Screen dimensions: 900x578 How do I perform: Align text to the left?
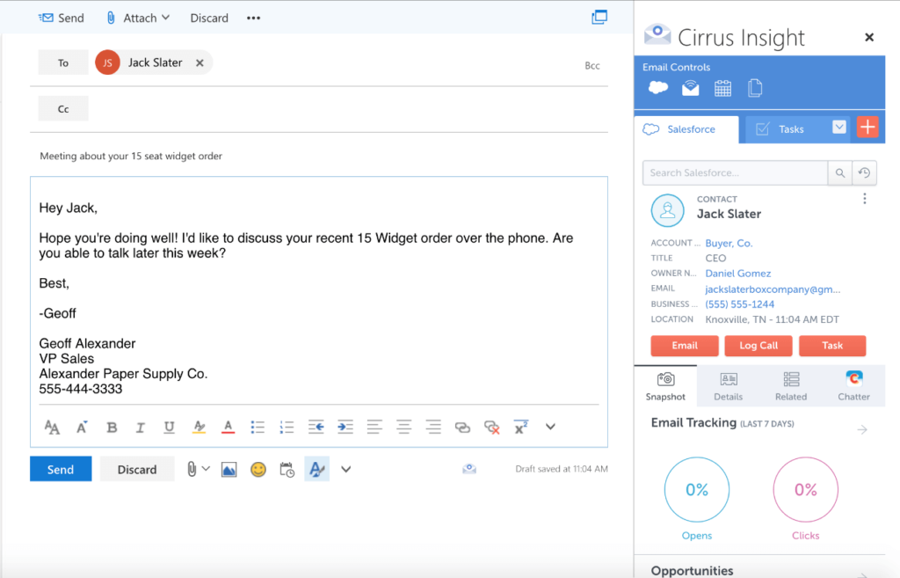coord(374,427)
